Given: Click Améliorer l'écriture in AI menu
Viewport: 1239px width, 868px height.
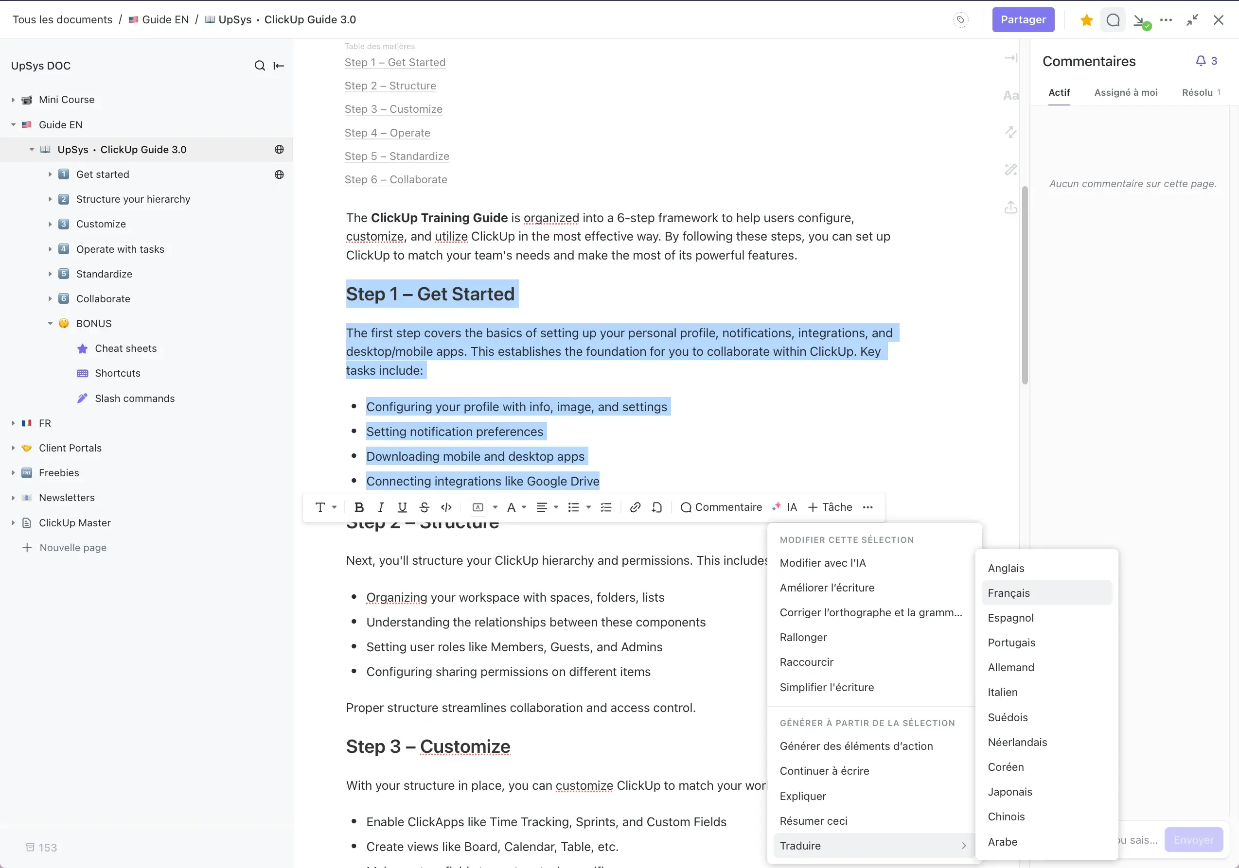Looking at the screenshot, I should 827,587.
